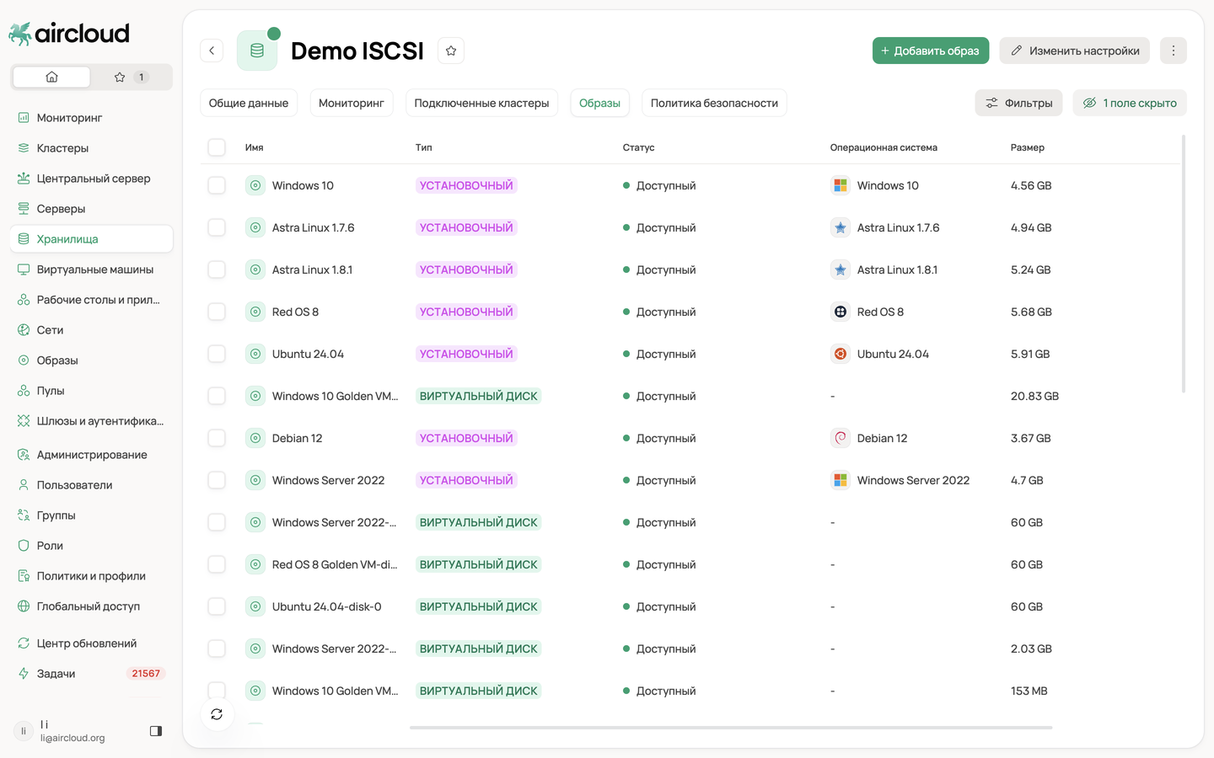Click Изменить настройки button

coord(1075,51)
